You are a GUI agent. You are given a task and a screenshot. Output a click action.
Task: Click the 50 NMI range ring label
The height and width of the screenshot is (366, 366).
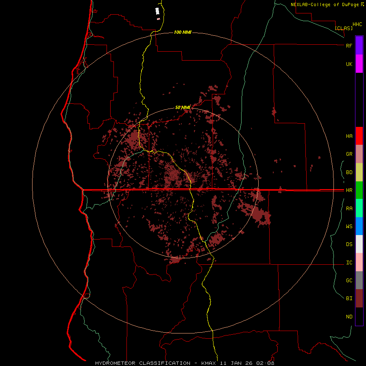point(183,107)
